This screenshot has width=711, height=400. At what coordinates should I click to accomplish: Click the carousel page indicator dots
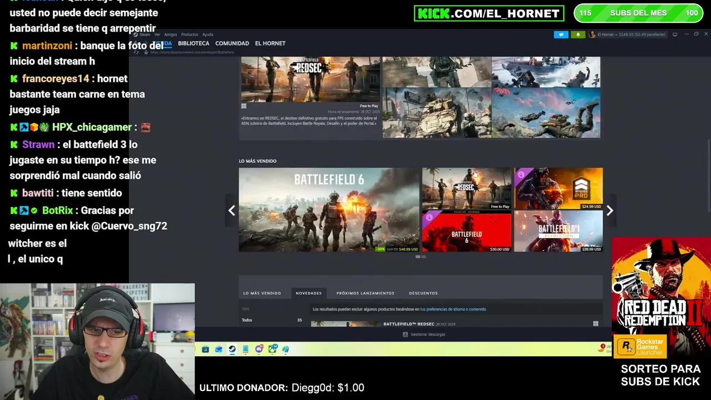coord(420,257)
